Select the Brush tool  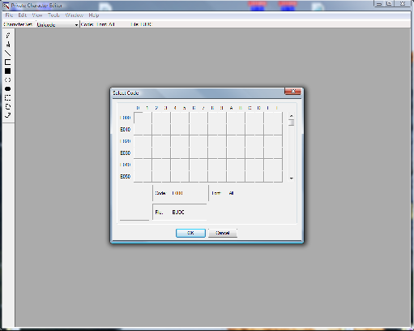click(8, 45)
